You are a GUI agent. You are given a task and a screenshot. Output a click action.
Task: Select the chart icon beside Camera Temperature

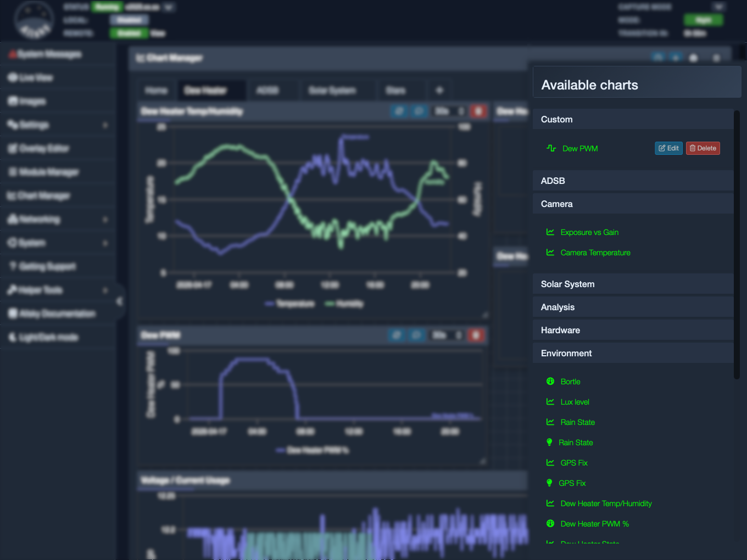point(550,253)
